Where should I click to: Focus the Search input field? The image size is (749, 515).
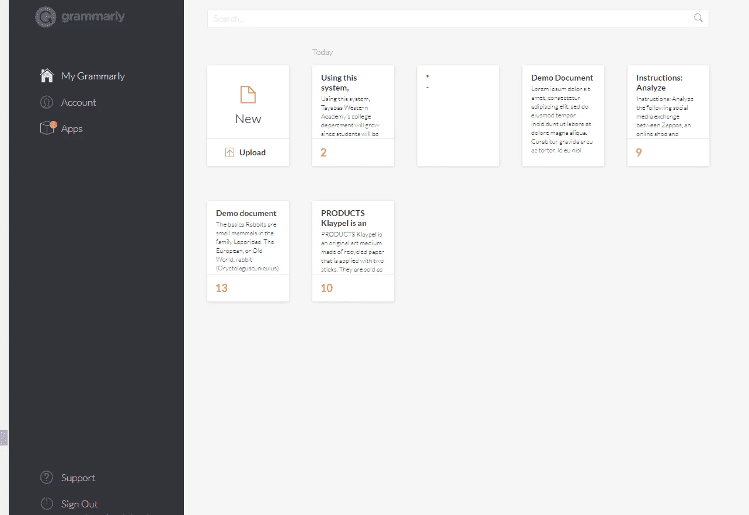pos(458,18)
